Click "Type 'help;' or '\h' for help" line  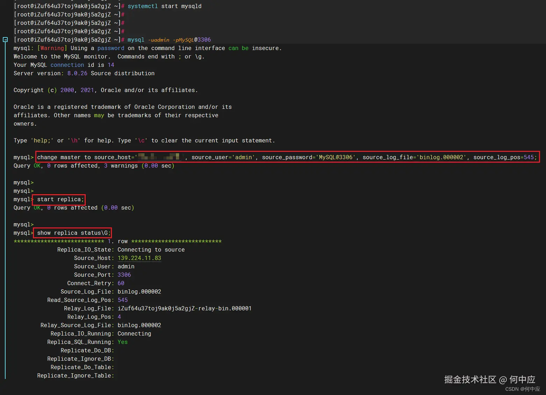(144, 141)
